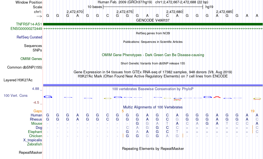Click the '10 bases' scale bar text
The height and width of the screenshot is (159, 263).
95,7
